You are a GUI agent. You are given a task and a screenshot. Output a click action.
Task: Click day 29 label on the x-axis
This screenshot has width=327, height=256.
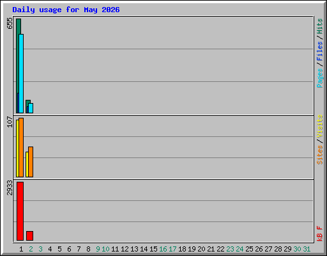[x=287, y=249]
